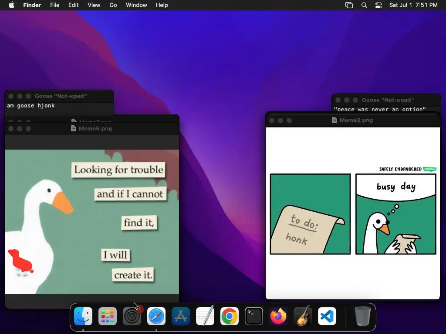Click the 'busy day' comic panel
The image size is (446, 334).
coord(395,214)
